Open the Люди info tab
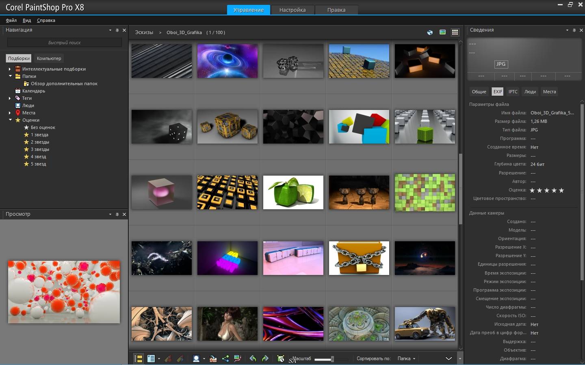The height and width of the screenshot is (365, 585). (x=530, y=92)
